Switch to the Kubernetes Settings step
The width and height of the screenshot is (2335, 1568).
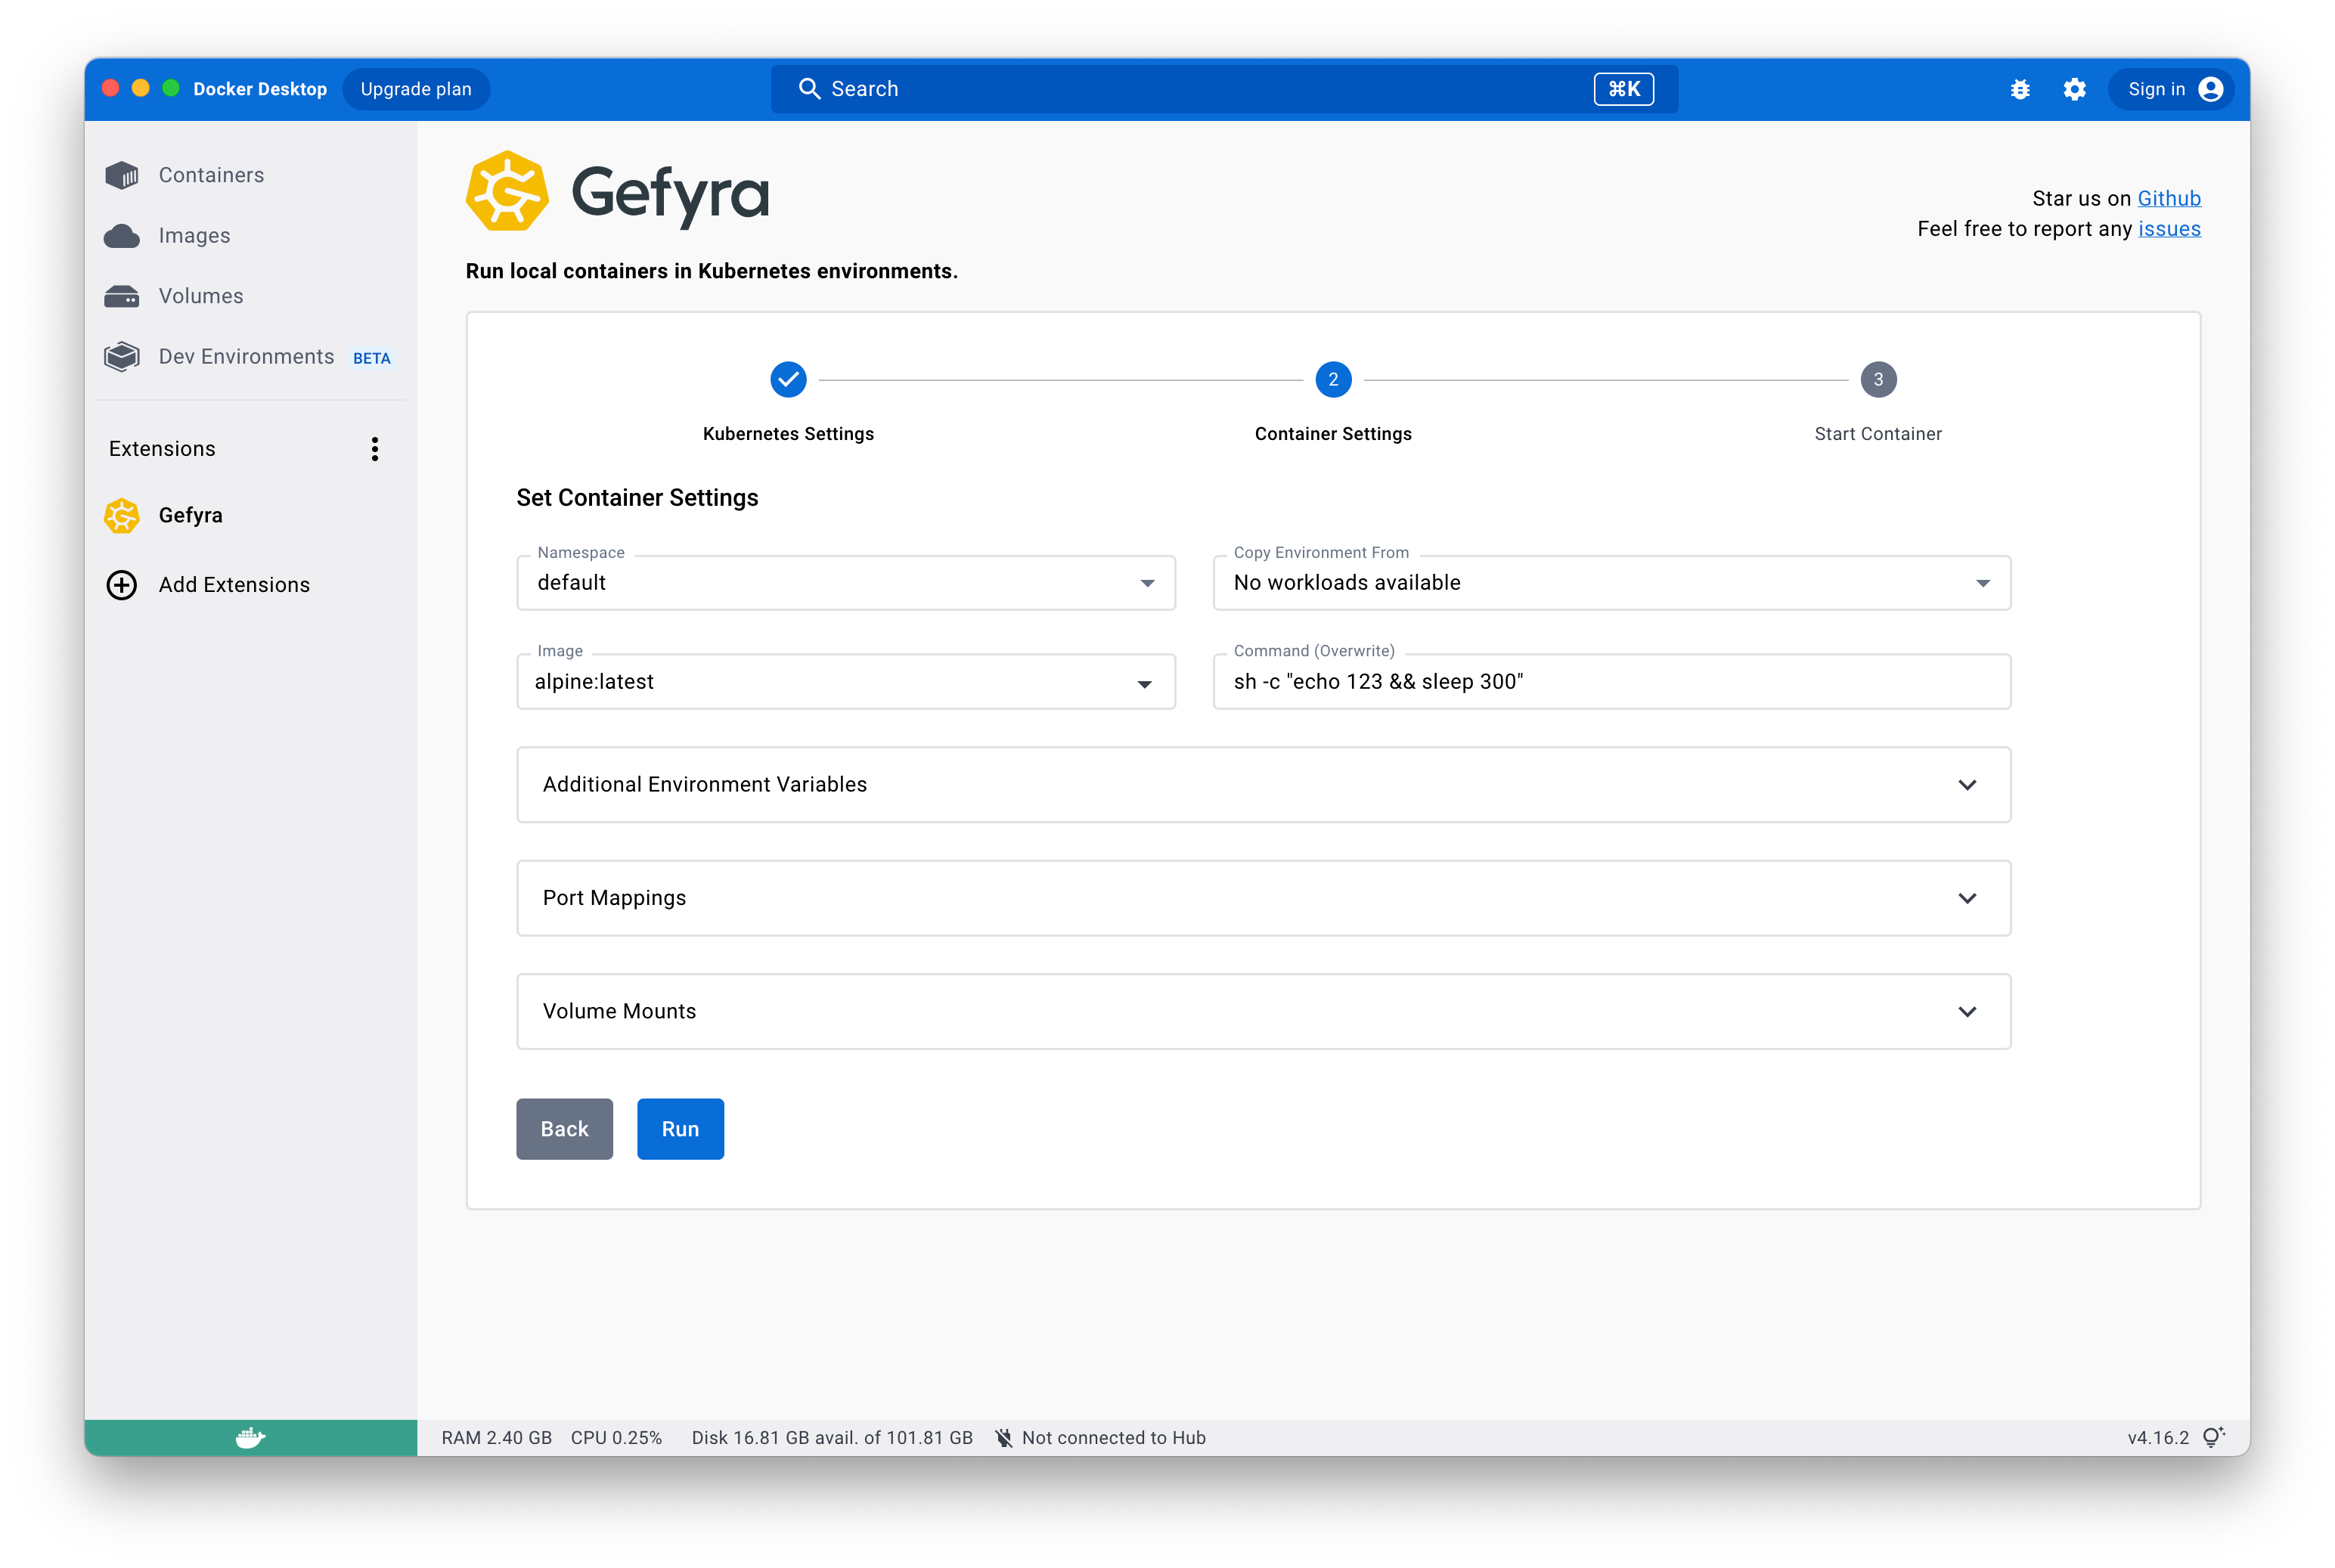pyautogui.click(x=788, y=380)
